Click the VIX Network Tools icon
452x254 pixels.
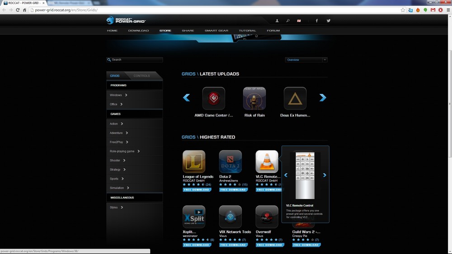coord(231,217)
